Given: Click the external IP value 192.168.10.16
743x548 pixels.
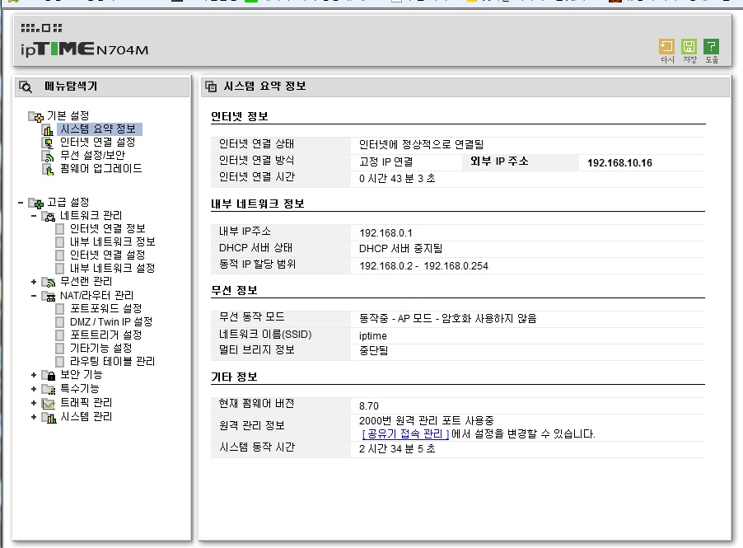Looking at the screenshot, I should (619, 163).
